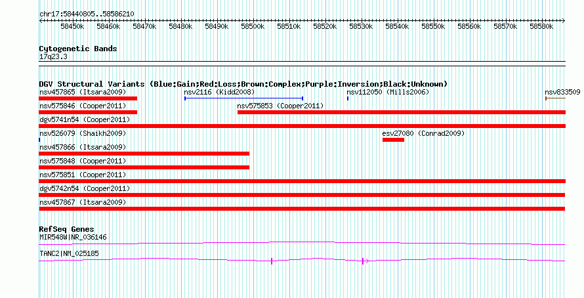Select the red bar under nsv457866

coord(144,154)
